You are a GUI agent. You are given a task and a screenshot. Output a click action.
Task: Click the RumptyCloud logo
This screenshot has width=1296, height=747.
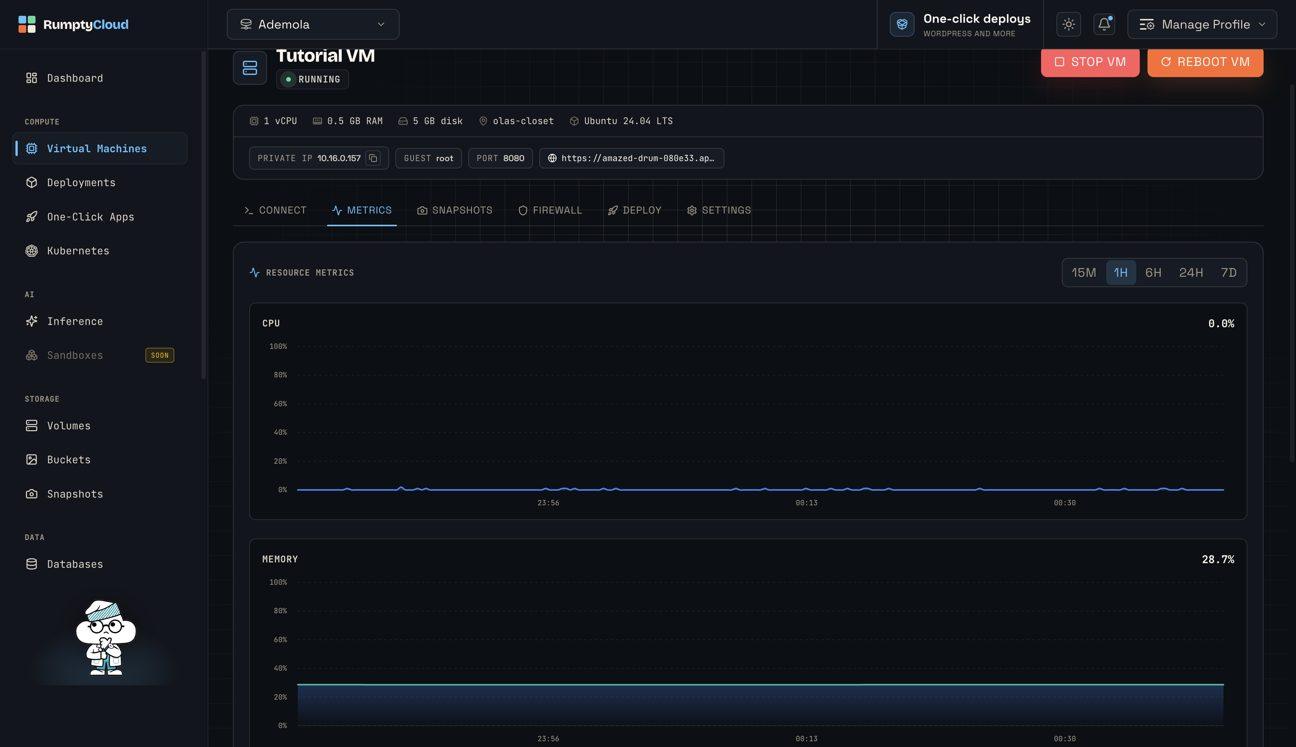73,24
